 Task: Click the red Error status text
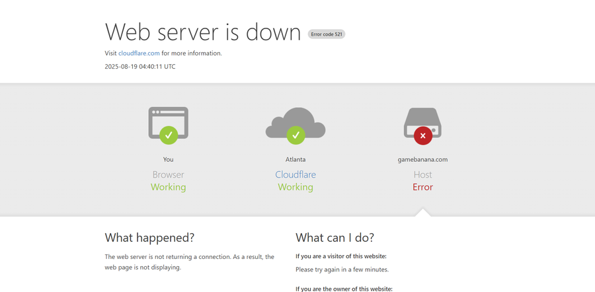point(422,187)
